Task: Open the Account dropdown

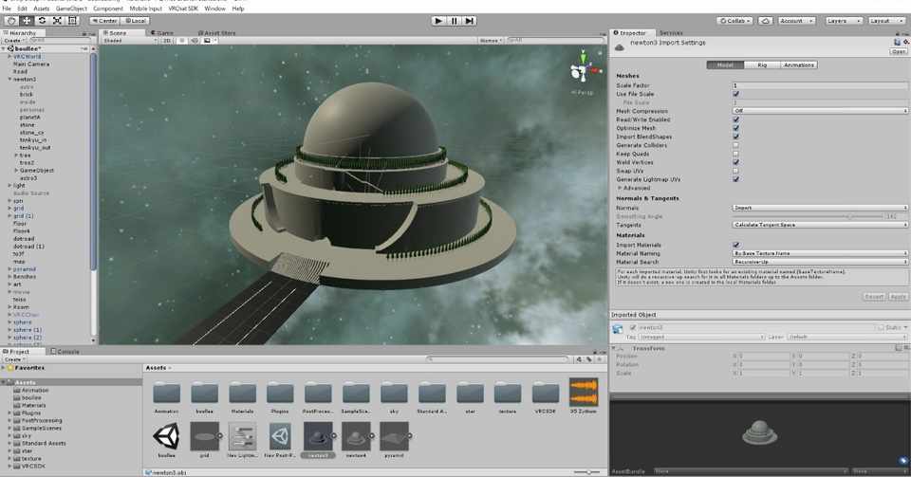Action: click(x=796, y=20)
